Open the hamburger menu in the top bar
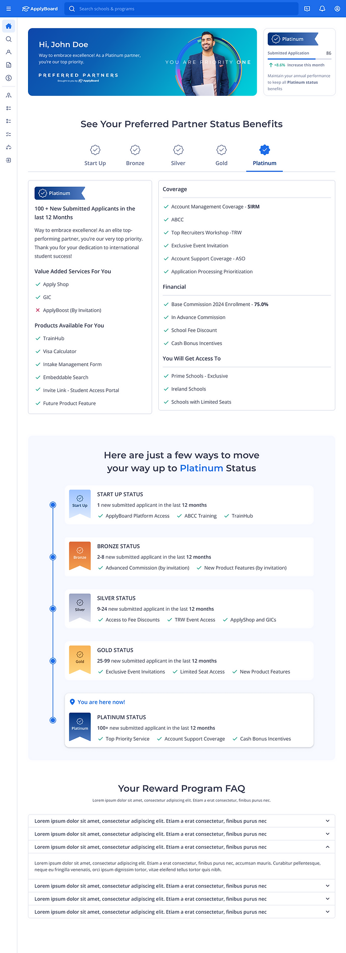Screen dimensions: 346x953 [8, 8]
